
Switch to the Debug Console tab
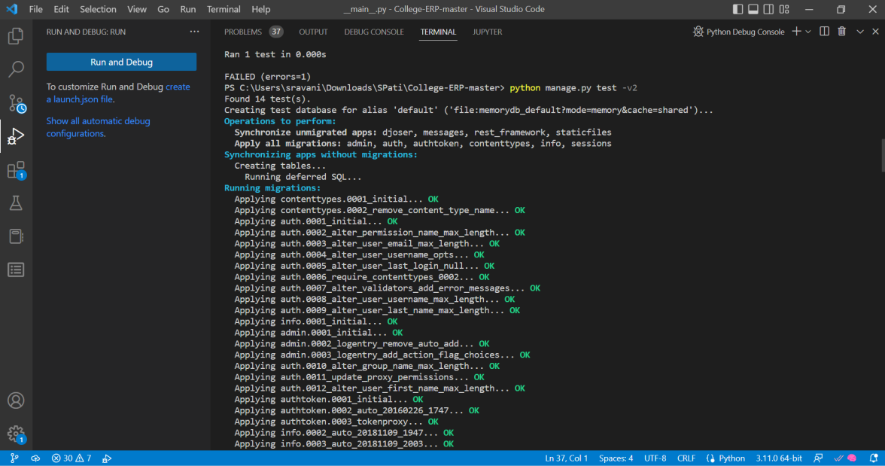[x=374, y=32]
